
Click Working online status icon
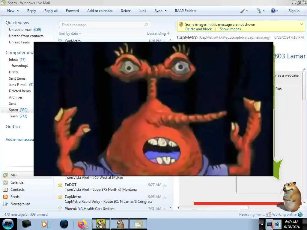300,214
